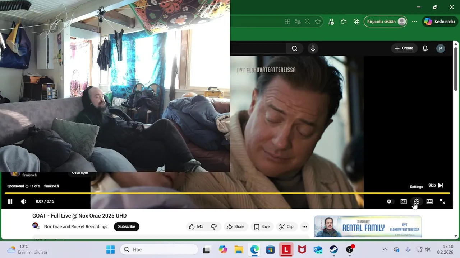Image resolution: width=460 pixels, height=258 pixels.
Task: Open YouTube Create button
Action: coord(404,48)
